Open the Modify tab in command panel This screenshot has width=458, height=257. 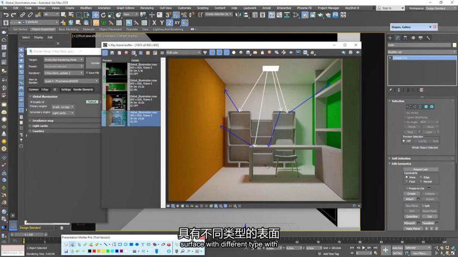tap(398, 38)
